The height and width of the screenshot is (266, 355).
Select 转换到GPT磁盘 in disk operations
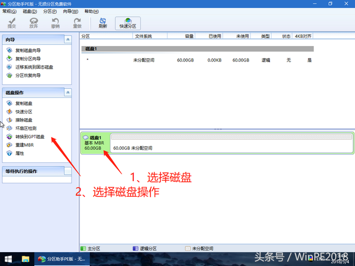click(x=29, y=136)
